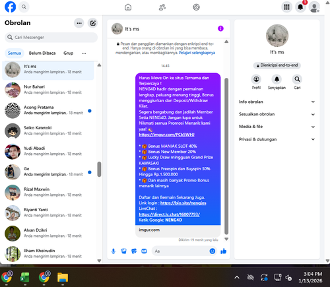This screenshot has height=287, width=330.
Task: Open File Explorer from the taskbar
Action: 63,277
